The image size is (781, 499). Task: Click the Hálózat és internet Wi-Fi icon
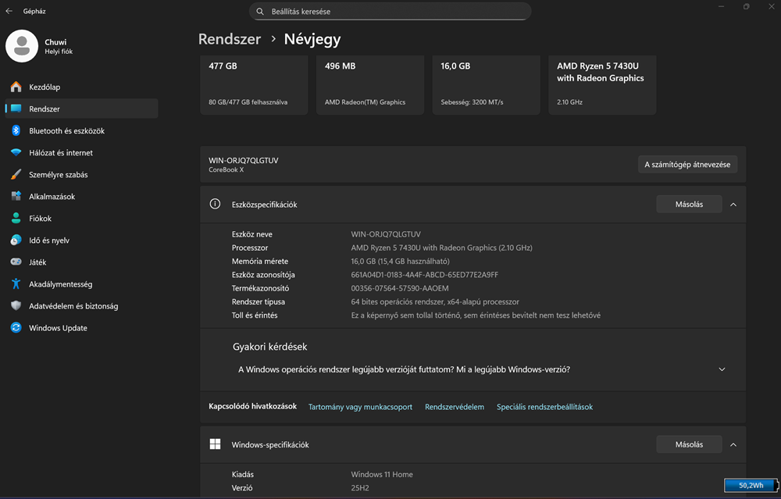[x=16, y=153]
